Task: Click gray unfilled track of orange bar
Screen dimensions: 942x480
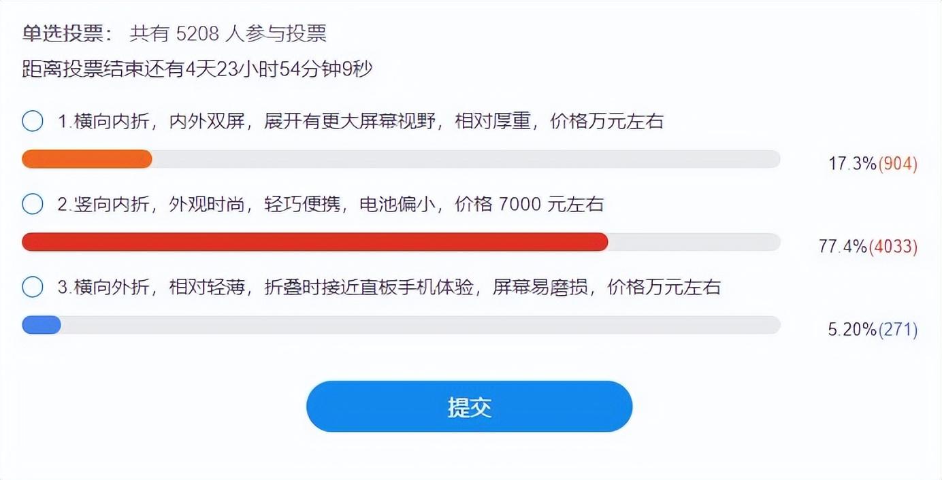Action: pos(466,159)
